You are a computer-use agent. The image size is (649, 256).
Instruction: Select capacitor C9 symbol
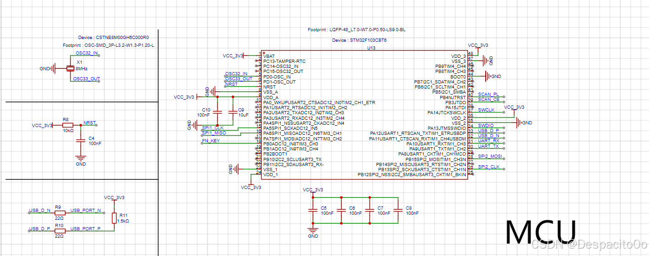233,112
